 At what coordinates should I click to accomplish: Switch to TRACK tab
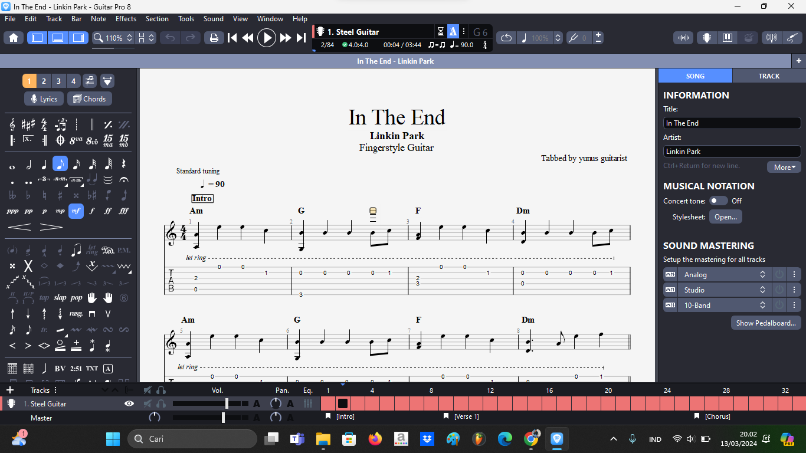769,76
